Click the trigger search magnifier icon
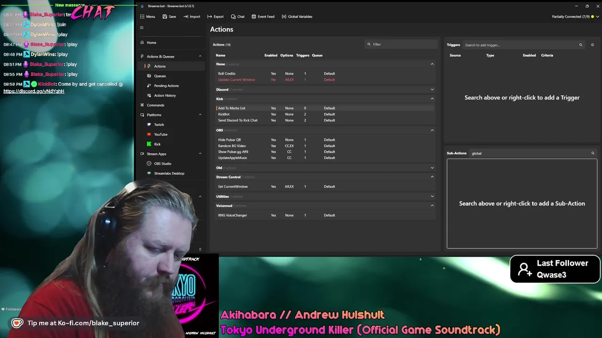This screenshot has height=338, width=602. tap(580, 45)
